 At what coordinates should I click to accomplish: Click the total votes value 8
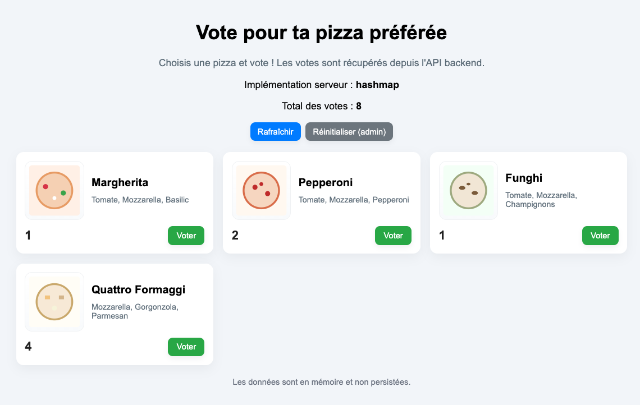[358, 105]
